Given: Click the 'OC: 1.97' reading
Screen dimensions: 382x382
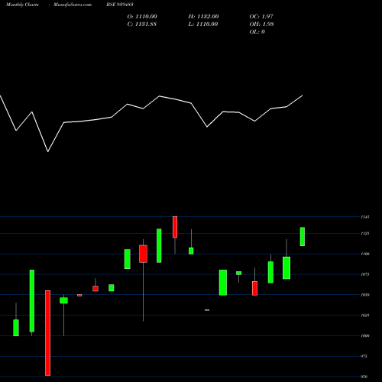Looking at the screenshot, I should [x=261, y=17].
